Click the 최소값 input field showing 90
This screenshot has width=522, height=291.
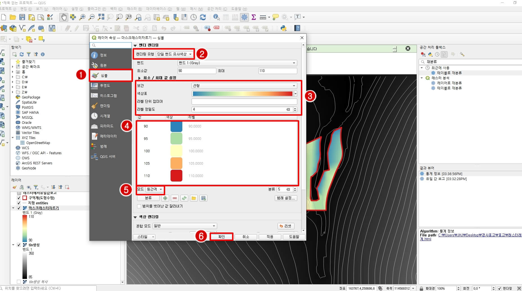pyautogui.click(x=197, y=71)
